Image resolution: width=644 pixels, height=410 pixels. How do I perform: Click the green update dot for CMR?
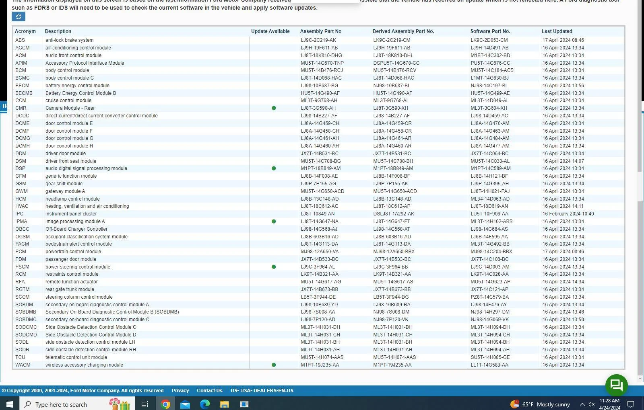tap(274, 108)
